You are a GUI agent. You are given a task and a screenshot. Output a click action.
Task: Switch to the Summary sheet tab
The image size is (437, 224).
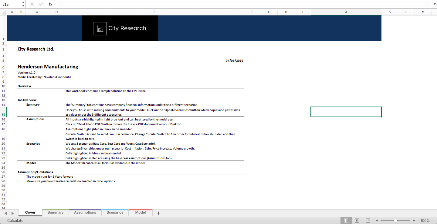[x=55, y=212]
